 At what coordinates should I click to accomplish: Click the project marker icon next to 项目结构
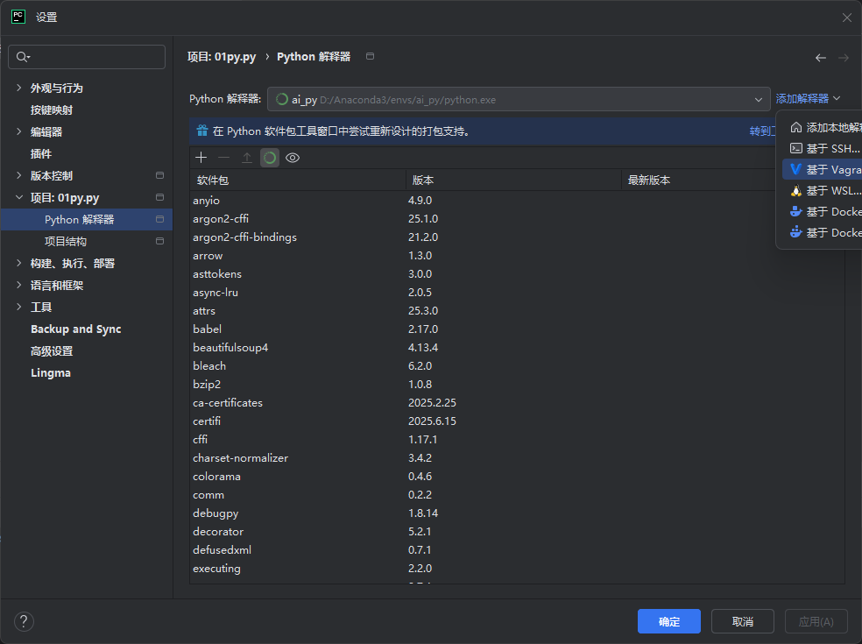[x=160, y=241]
